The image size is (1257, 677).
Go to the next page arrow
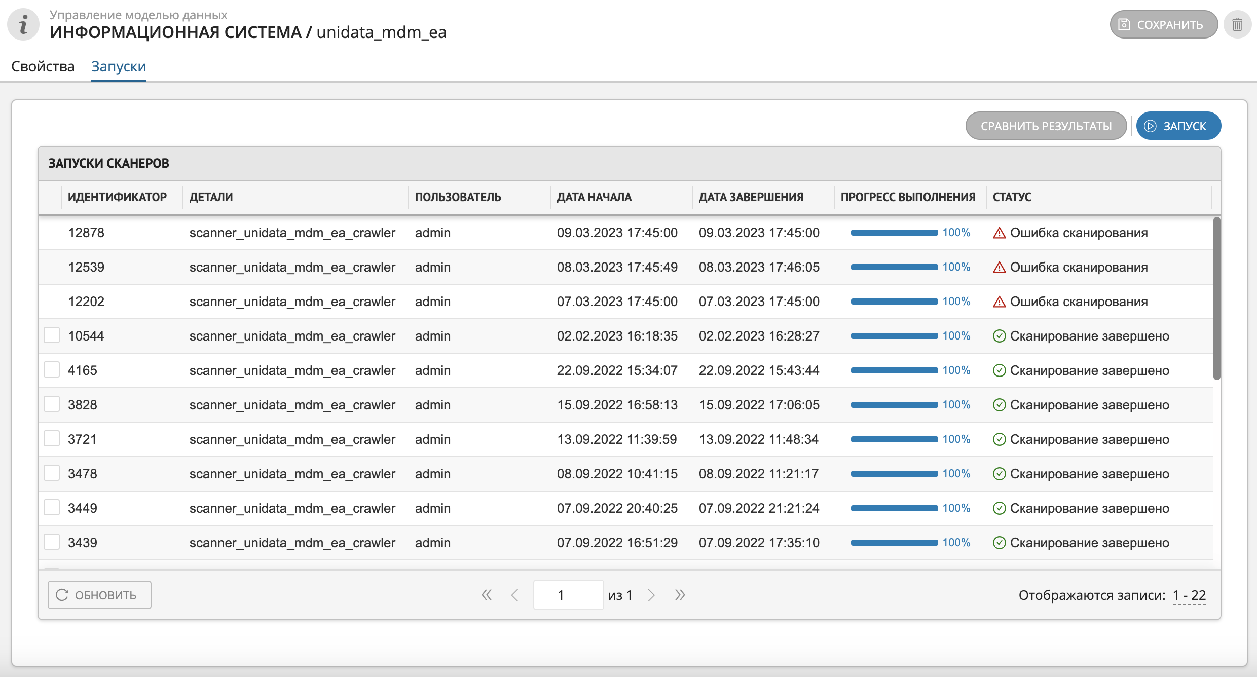651,595
